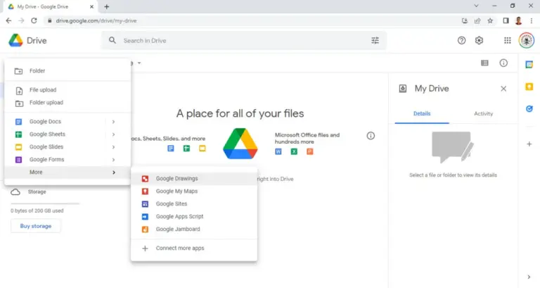
Task: Toggle Chrome side panel icon
Action: (x=506, y=20)
